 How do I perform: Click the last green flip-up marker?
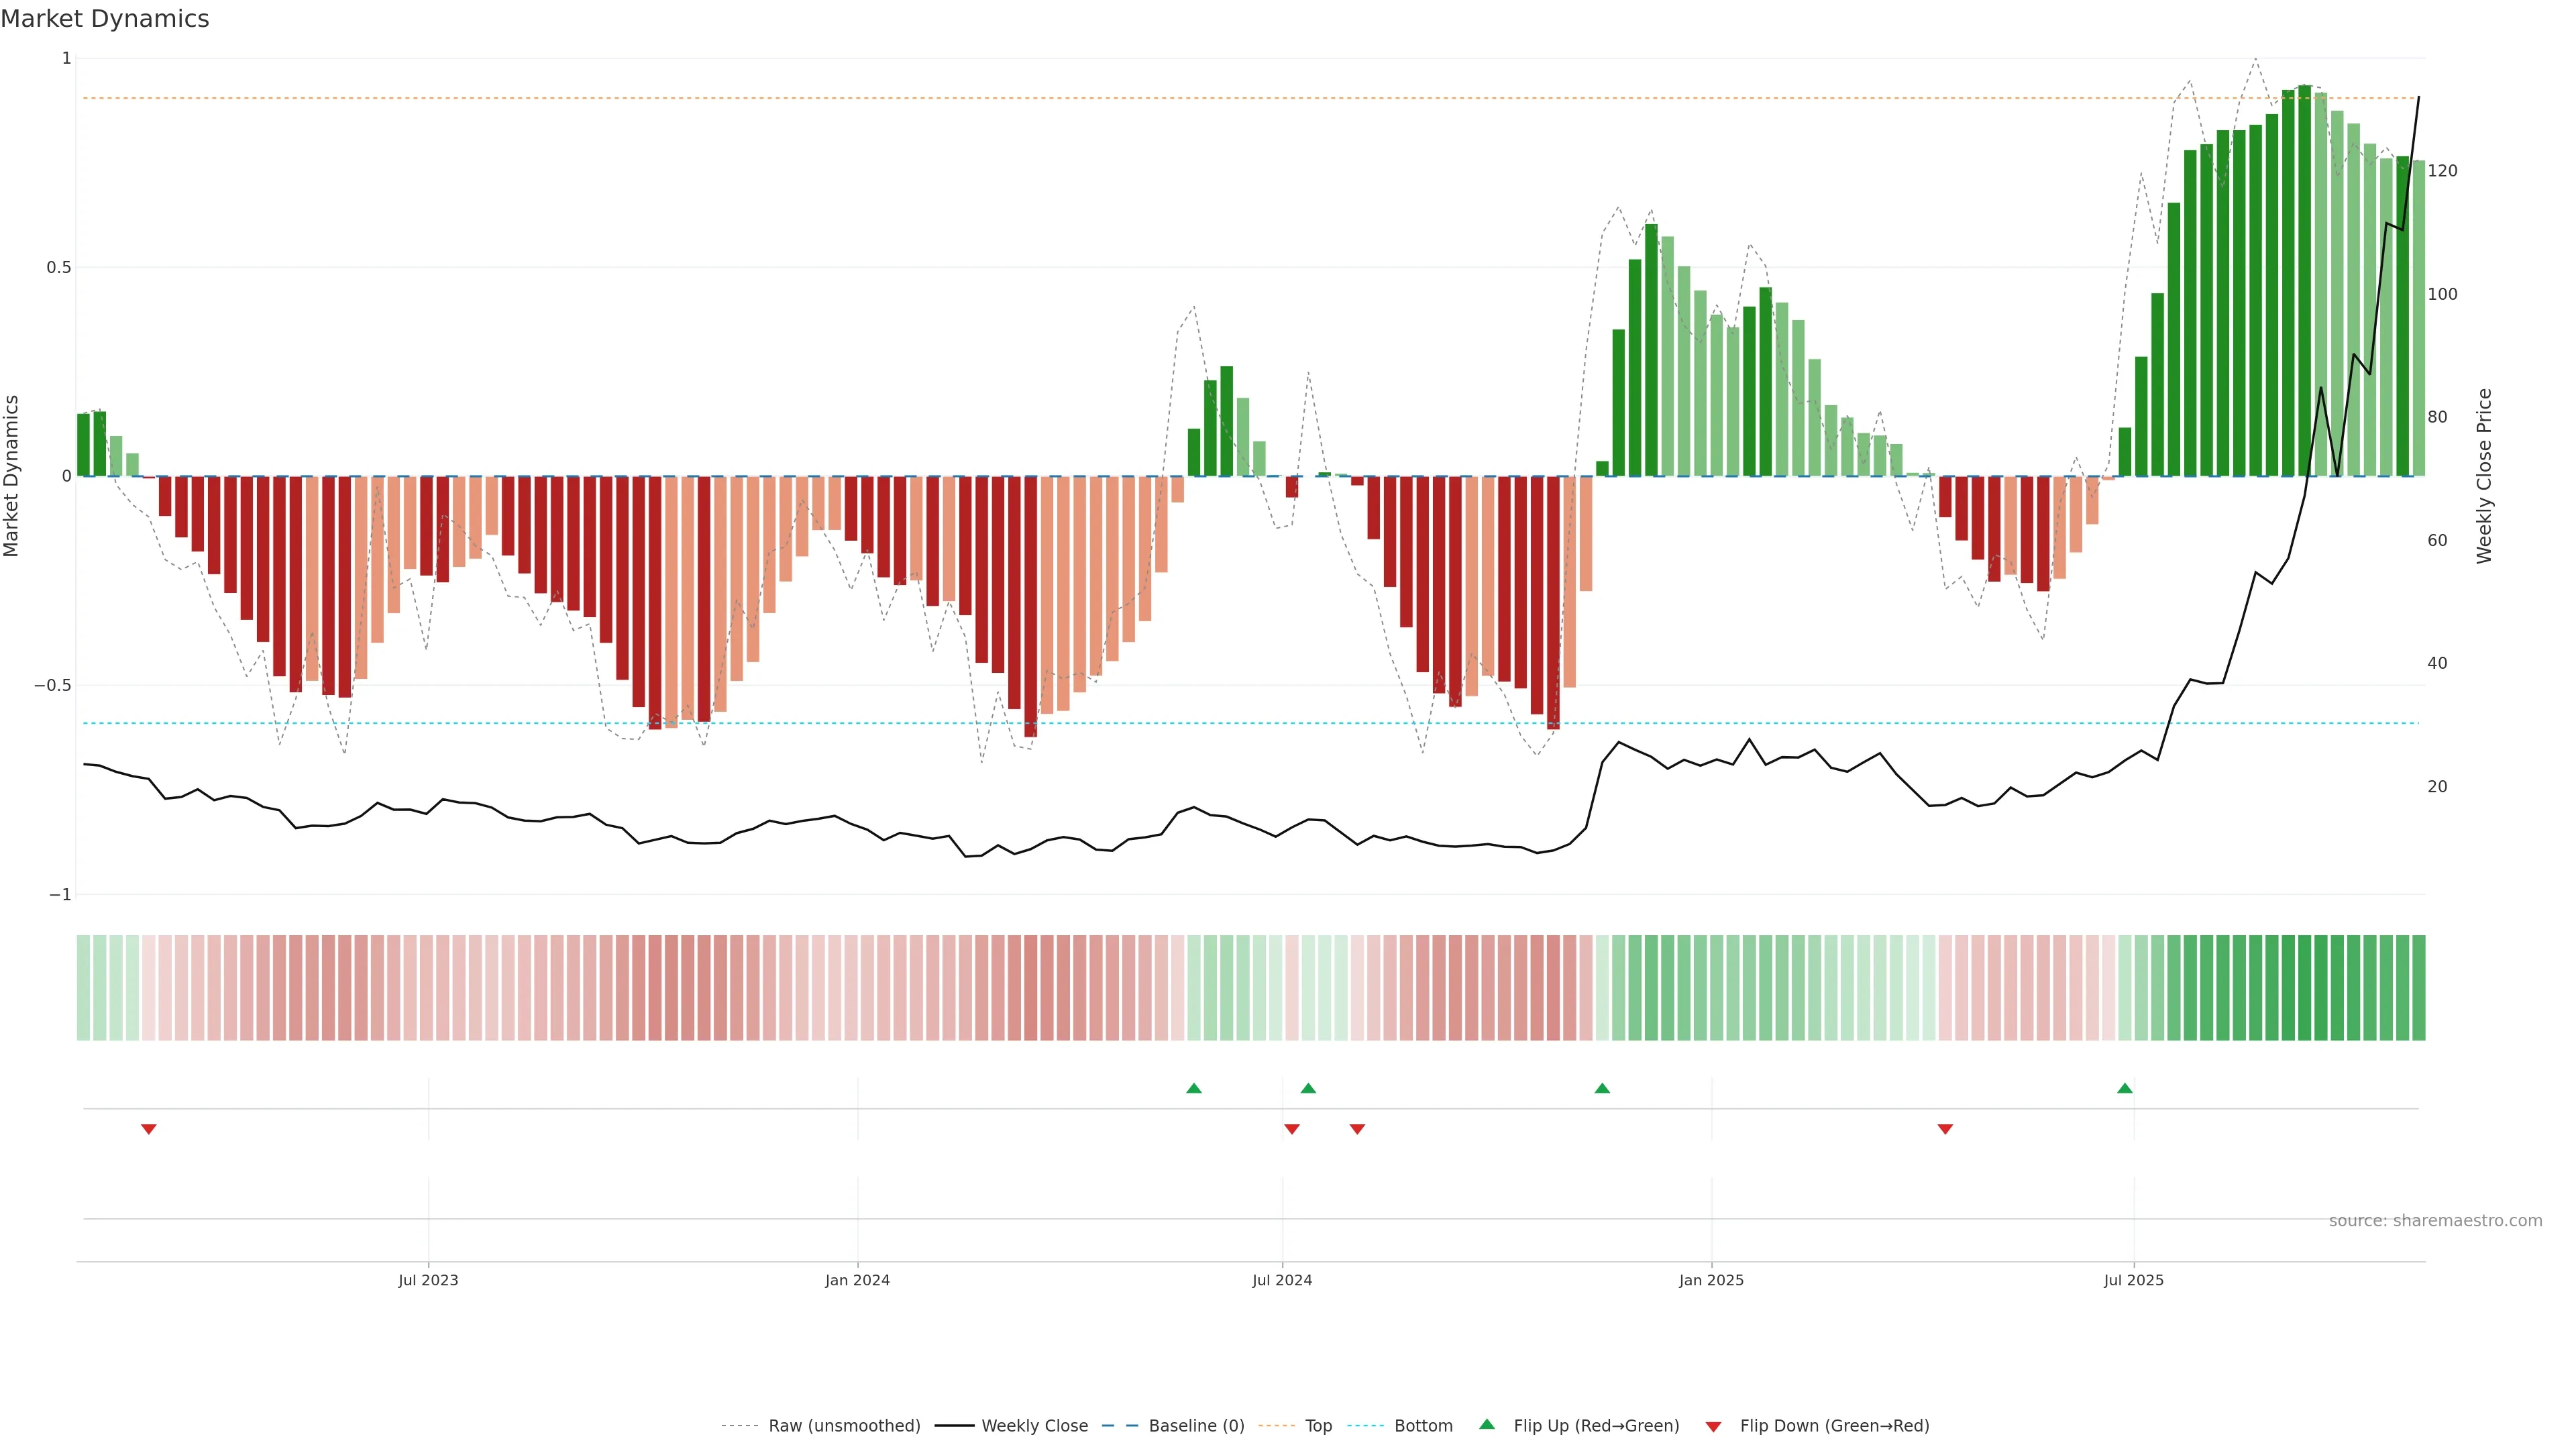click(2125, 1088)
